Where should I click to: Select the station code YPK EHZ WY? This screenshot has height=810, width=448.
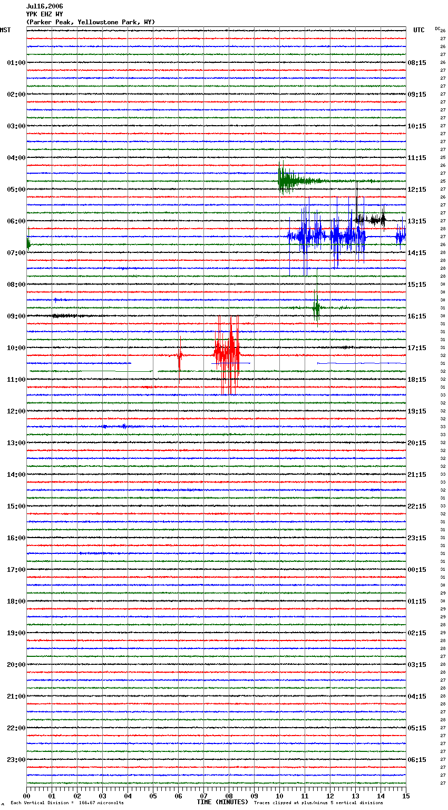(x=44, y=14)
